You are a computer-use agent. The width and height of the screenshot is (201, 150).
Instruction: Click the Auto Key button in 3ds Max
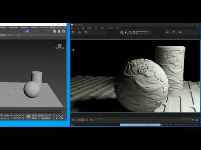click(34, 115)
